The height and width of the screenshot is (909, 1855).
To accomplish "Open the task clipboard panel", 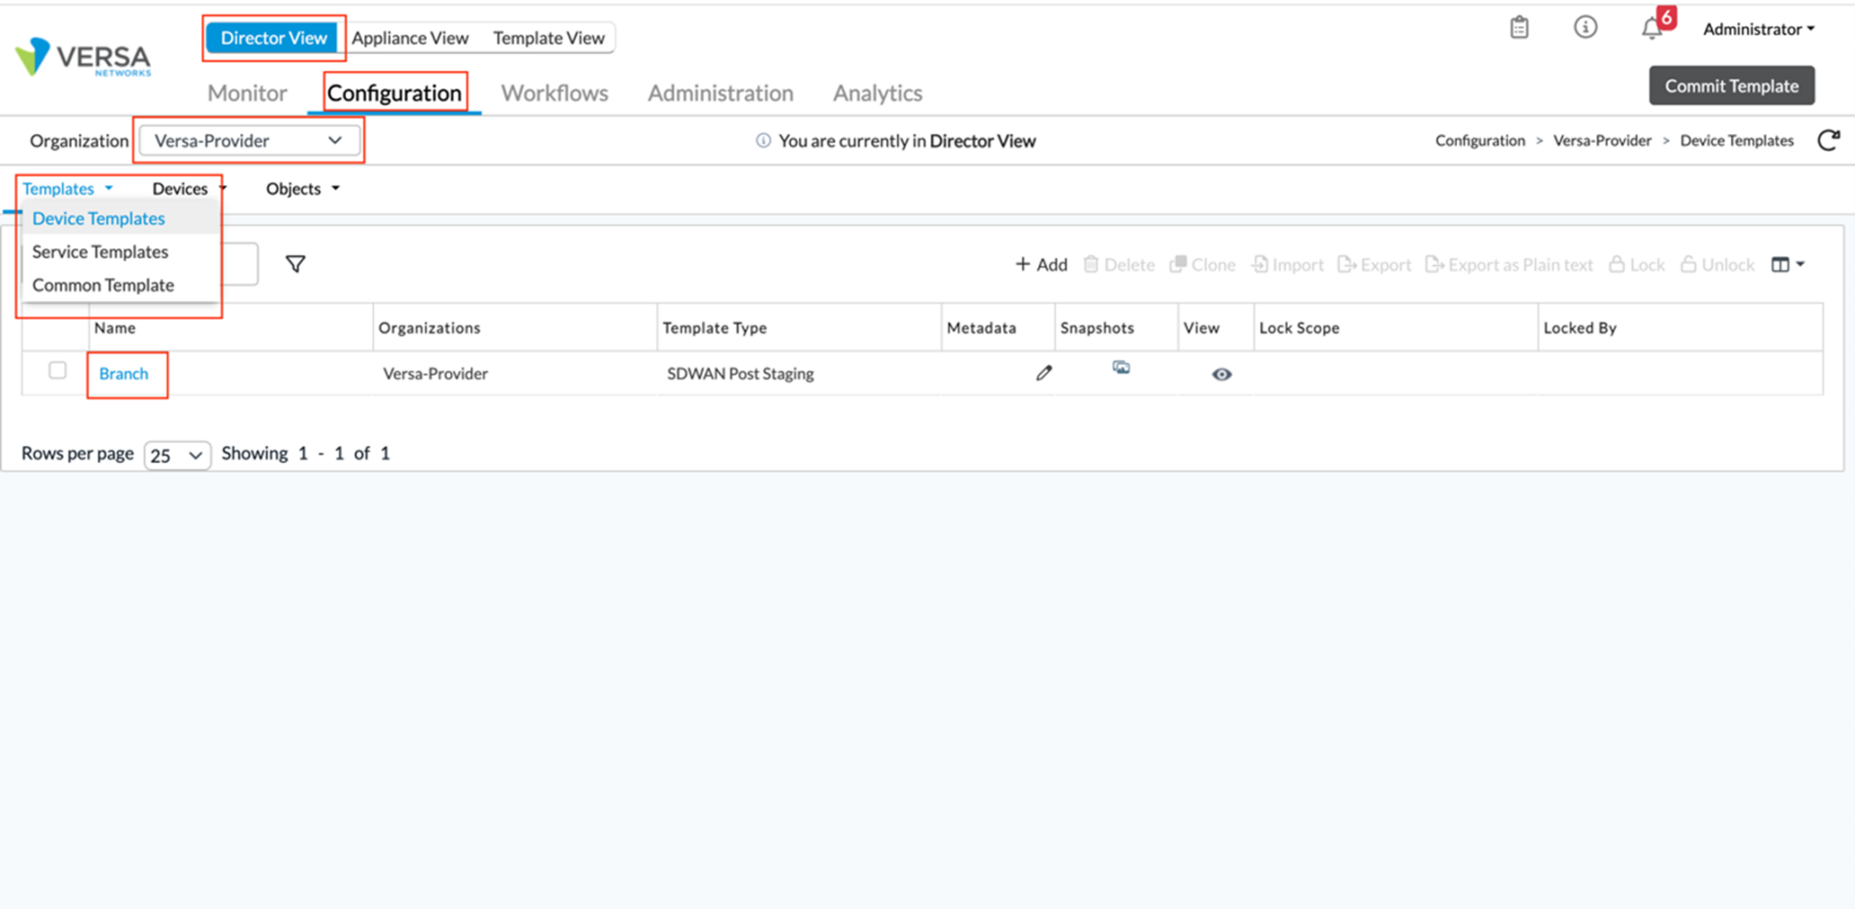I will click(1519, 28).
